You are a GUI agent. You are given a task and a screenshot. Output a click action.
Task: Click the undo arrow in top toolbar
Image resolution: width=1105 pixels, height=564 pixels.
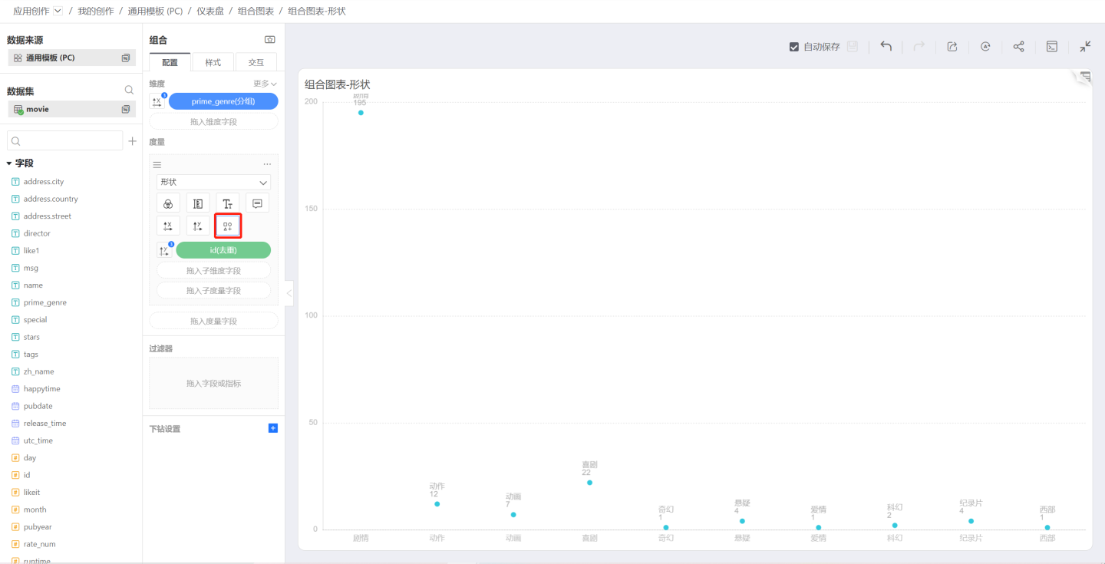[886, 47]
